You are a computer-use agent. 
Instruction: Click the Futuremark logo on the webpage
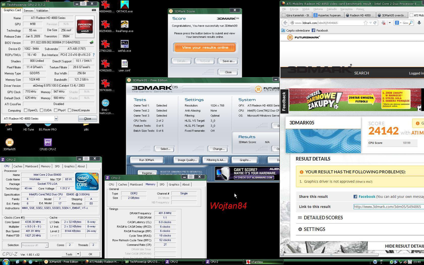pos(304,37)
